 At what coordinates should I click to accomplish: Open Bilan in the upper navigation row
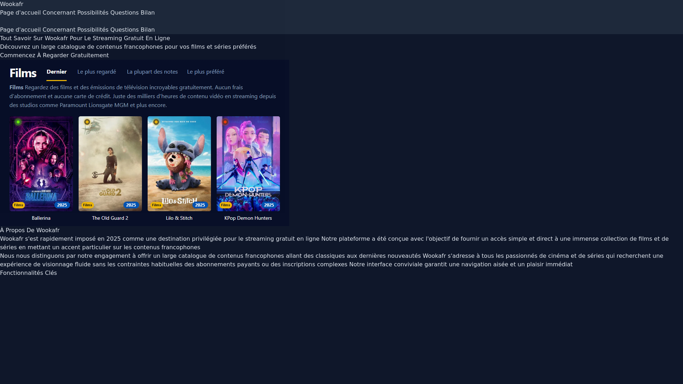pyautogui.click(x=148, y=13)
